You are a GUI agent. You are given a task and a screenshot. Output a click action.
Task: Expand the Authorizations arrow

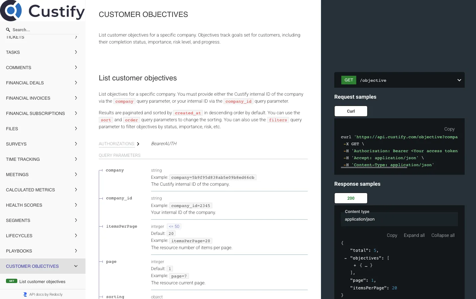[x=138, y=144]
